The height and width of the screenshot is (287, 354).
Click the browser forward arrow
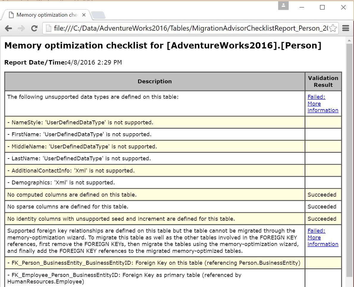pyautogui.click(x=21, y=29)
